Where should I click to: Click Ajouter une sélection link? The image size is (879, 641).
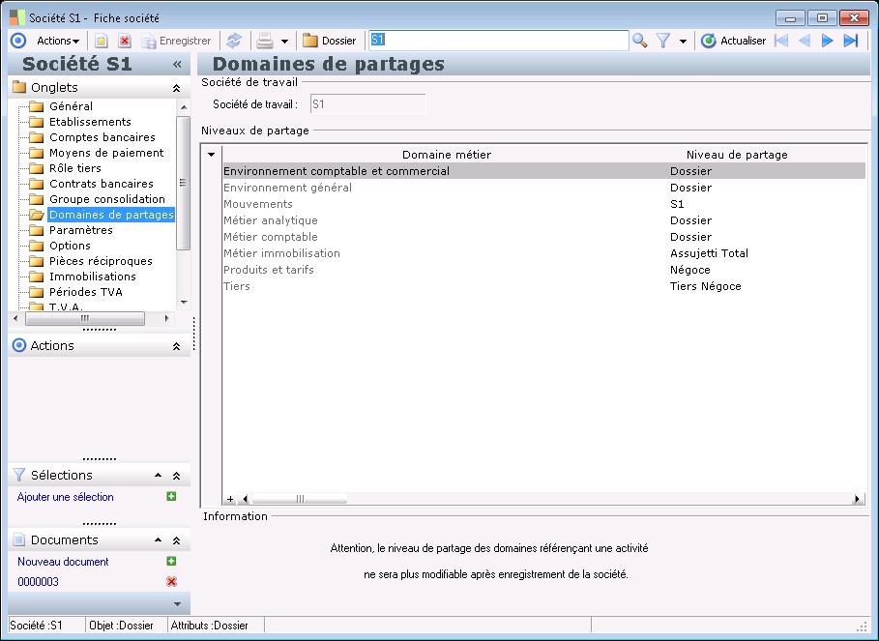coord(65,497)
